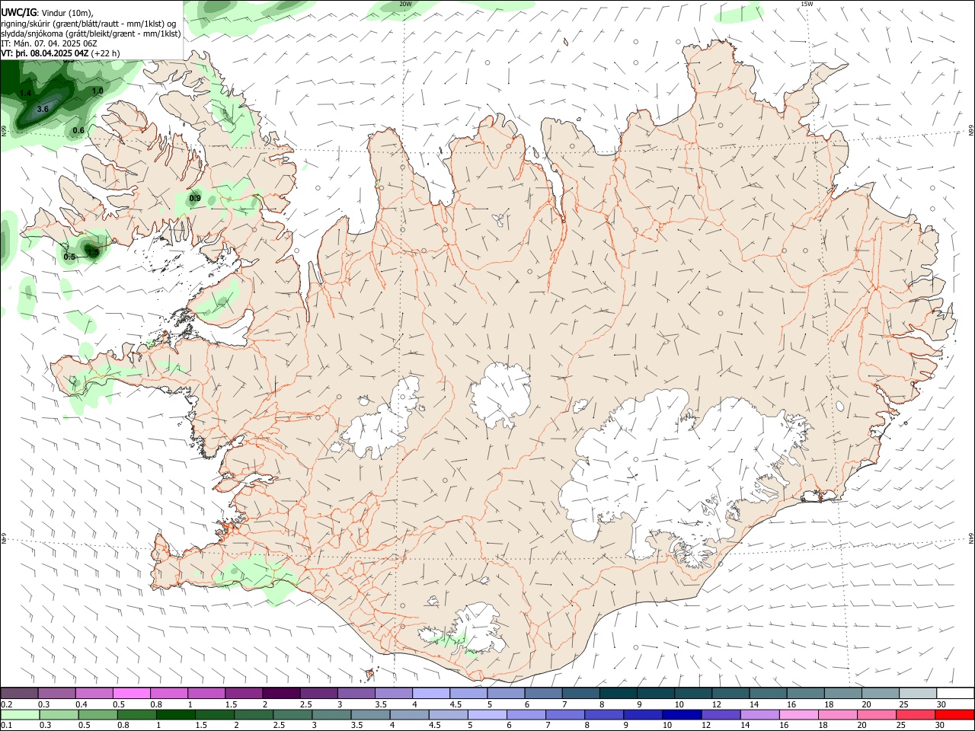Select the red-pink 25 swatch in the lower legend row

pos(916,715)
